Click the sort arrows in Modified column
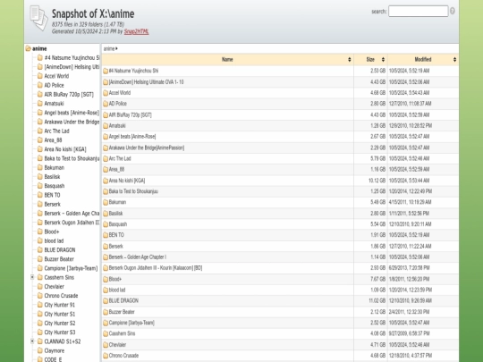 click(x=454, y=59)
